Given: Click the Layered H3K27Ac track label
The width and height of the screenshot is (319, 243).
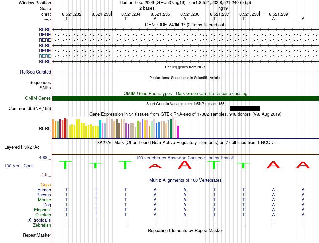Looking at the screenshot, I should pos(22,147).
